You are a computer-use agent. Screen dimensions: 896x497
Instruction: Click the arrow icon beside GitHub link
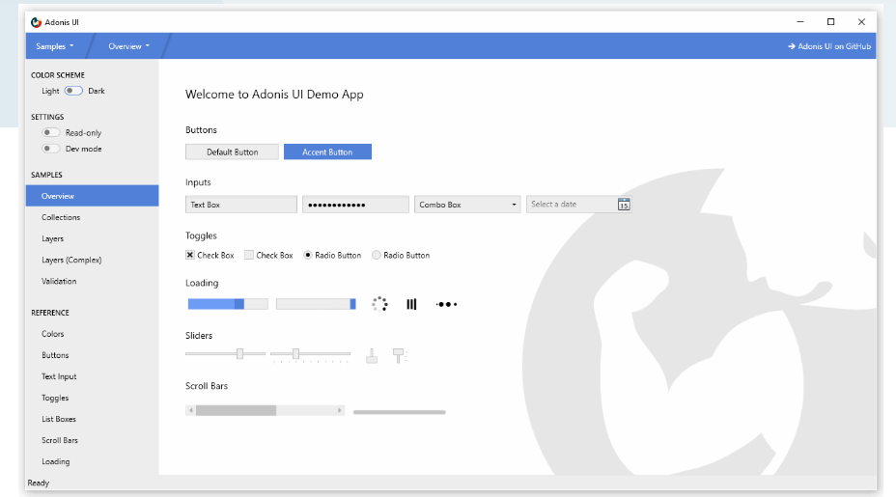[x=792, y=46]
